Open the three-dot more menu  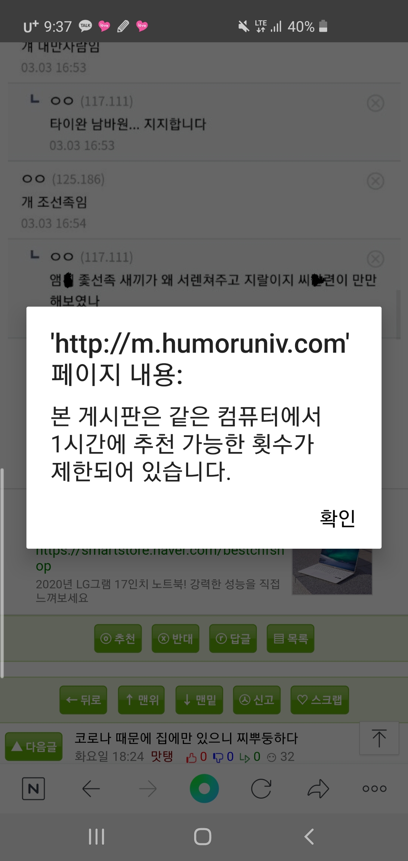tap(374, 788)
